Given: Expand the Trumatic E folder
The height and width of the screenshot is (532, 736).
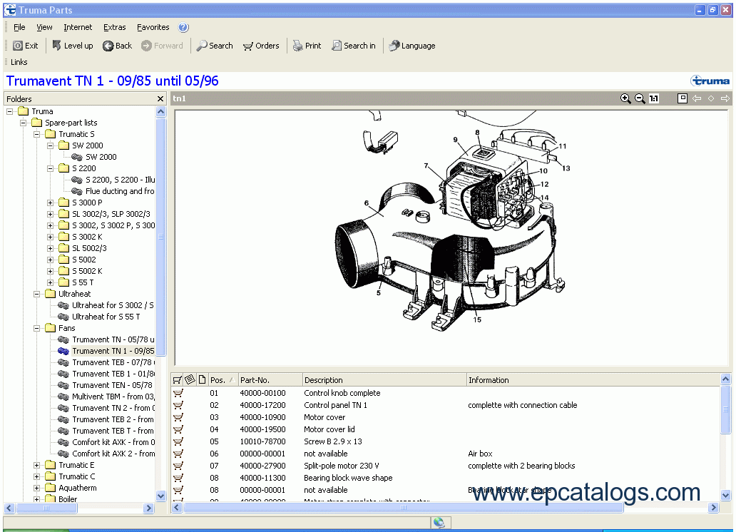Looking at the screenshot, I should click(36, 466).
